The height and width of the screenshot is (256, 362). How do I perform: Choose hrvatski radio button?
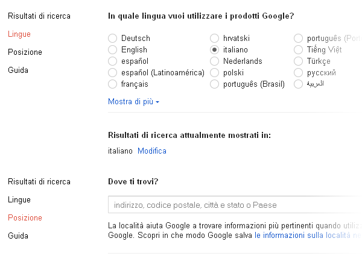[x=214, y=38]
